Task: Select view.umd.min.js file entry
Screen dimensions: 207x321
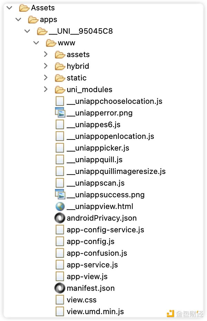Action: [x=95, y=311]
